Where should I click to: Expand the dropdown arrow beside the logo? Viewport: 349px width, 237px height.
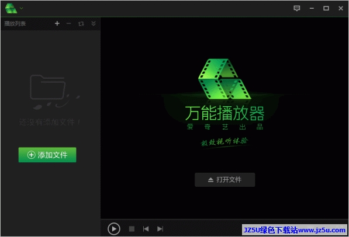click(22, 8)
